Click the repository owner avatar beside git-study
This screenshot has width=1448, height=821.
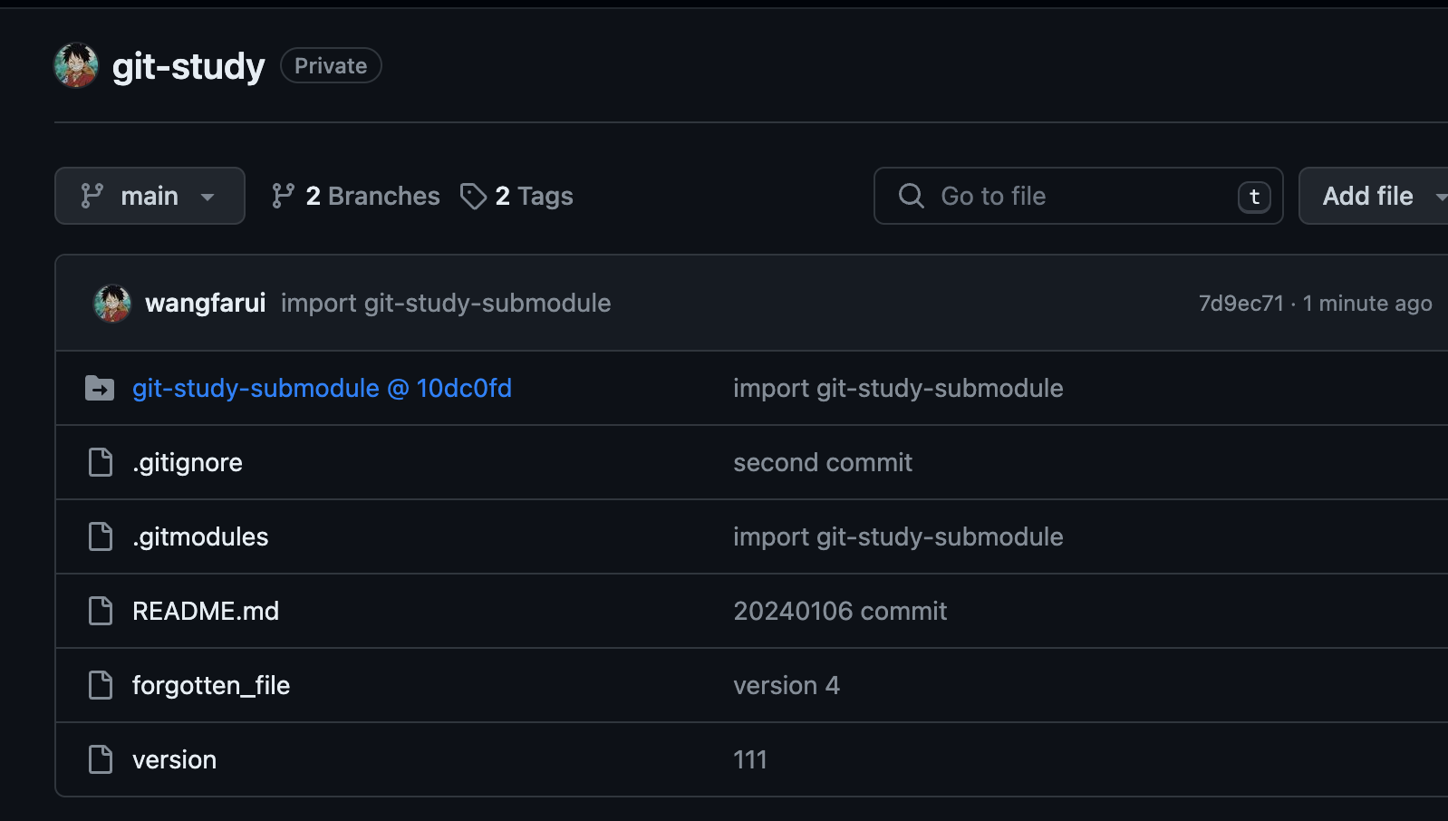[x=76, y=66]
